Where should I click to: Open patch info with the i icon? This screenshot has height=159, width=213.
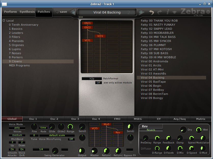pyautogui.click(x=168, y=12)
